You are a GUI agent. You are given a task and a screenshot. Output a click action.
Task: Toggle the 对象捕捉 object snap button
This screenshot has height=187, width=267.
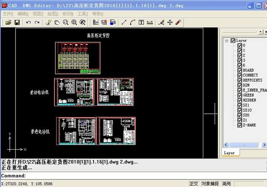coord(210,184)
